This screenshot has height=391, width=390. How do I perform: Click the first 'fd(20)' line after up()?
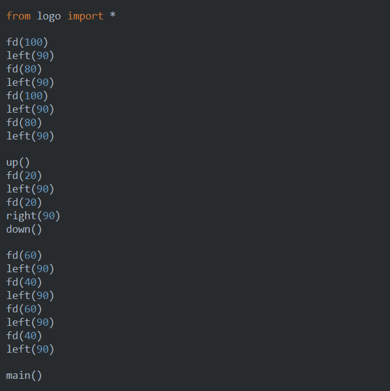tap(24, 175)
